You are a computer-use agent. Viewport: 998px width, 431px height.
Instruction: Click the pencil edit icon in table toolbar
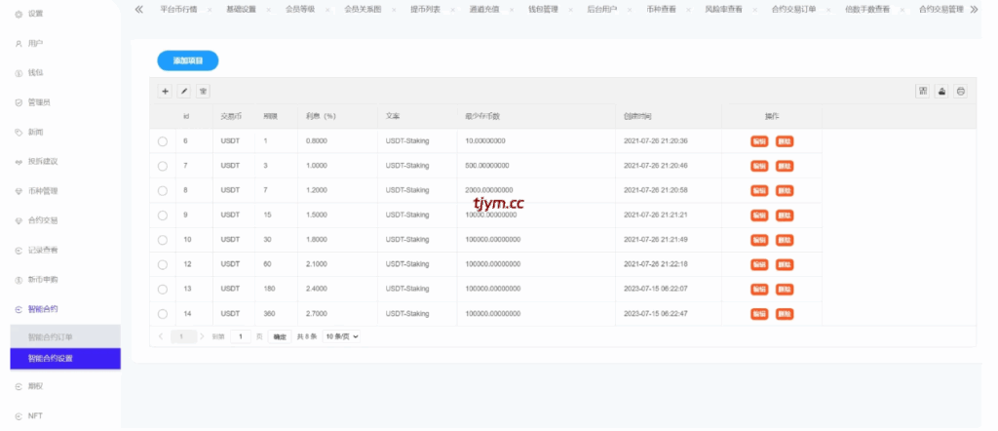pos(184,91)
